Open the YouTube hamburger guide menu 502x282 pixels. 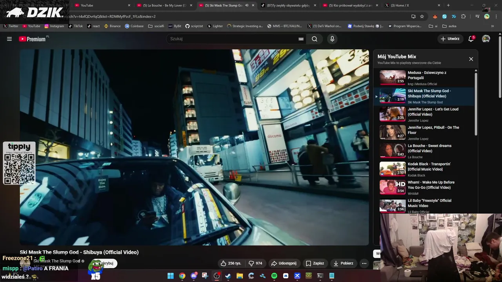(9, 39)
